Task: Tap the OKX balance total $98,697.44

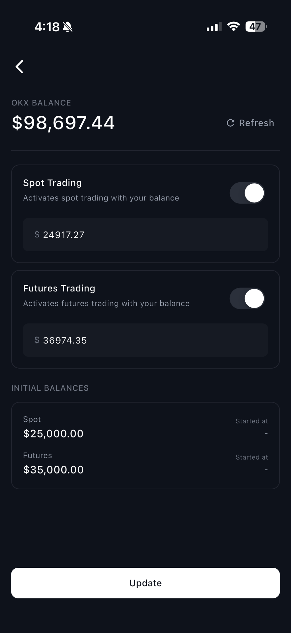Action: (63, 123)
